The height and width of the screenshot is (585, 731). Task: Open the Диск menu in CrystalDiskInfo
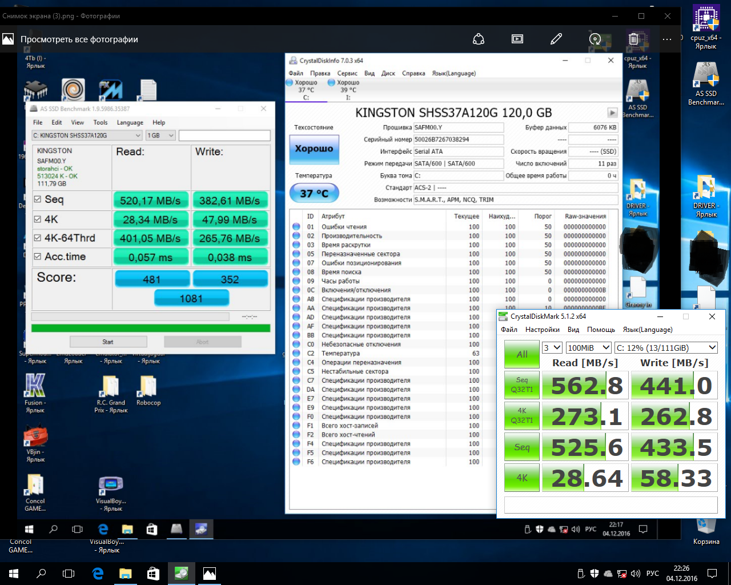(x=388, y=73)
